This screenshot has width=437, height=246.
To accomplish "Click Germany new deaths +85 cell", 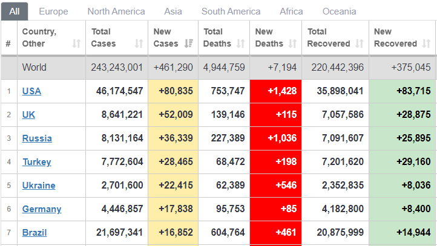I will (275, 209).
